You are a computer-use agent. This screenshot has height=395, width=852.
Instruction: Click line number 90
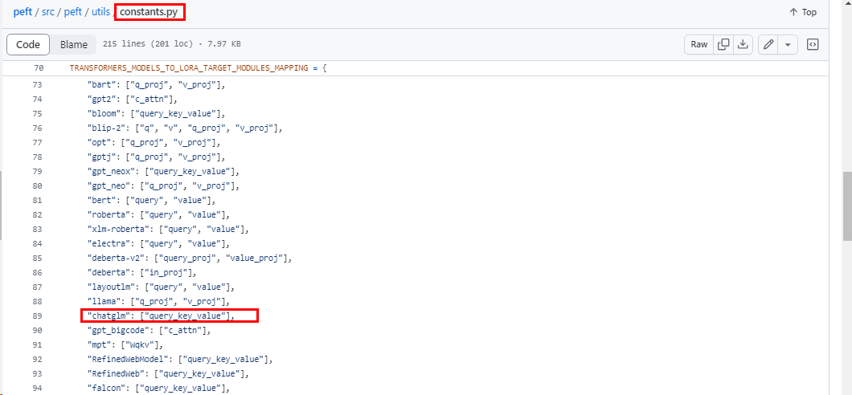pyautogui.click(x=38, y=330)
